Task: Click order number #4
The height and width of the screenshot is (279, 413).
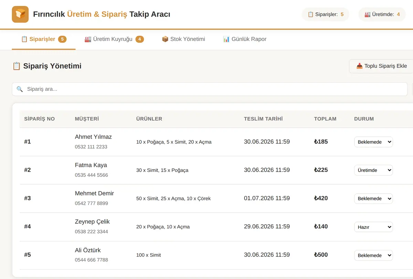Action: [x=28, y=227]
